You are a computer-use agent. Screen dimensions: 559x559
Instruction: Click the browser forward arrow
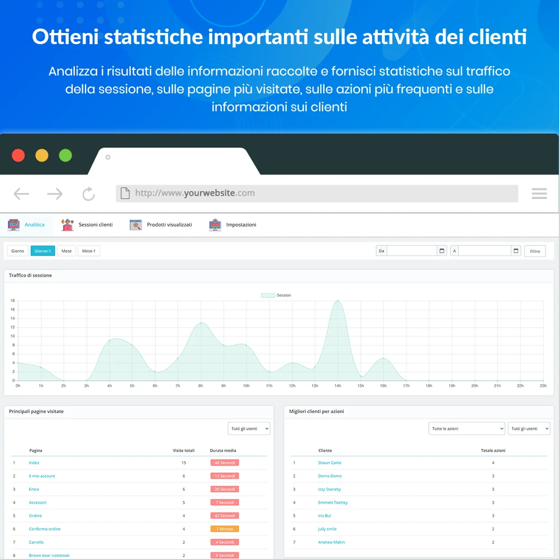coord(55,193)
